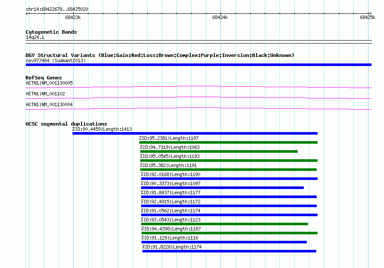Screen dimensions: 384x268
Task: Select the %ID:92.0168|Length:1190 duplication label
Action: pos(171,174)
